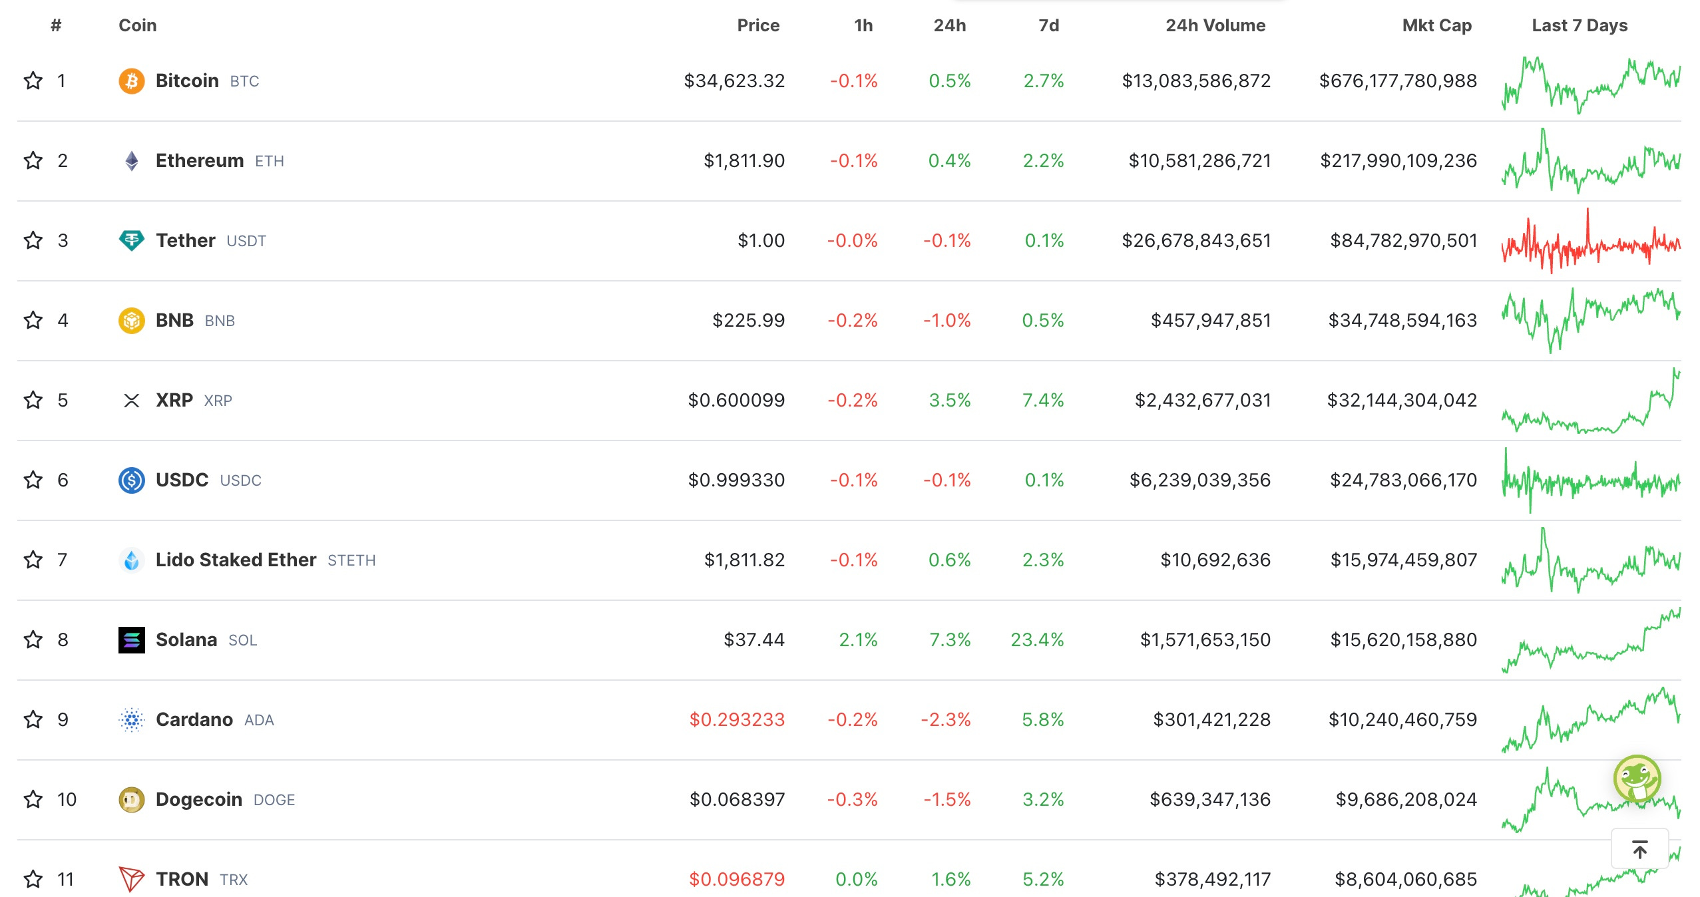The width and height of the screenshot is (1700, 897).
Task: Click the Tether logo icon
Action: (x=131, y=240)
